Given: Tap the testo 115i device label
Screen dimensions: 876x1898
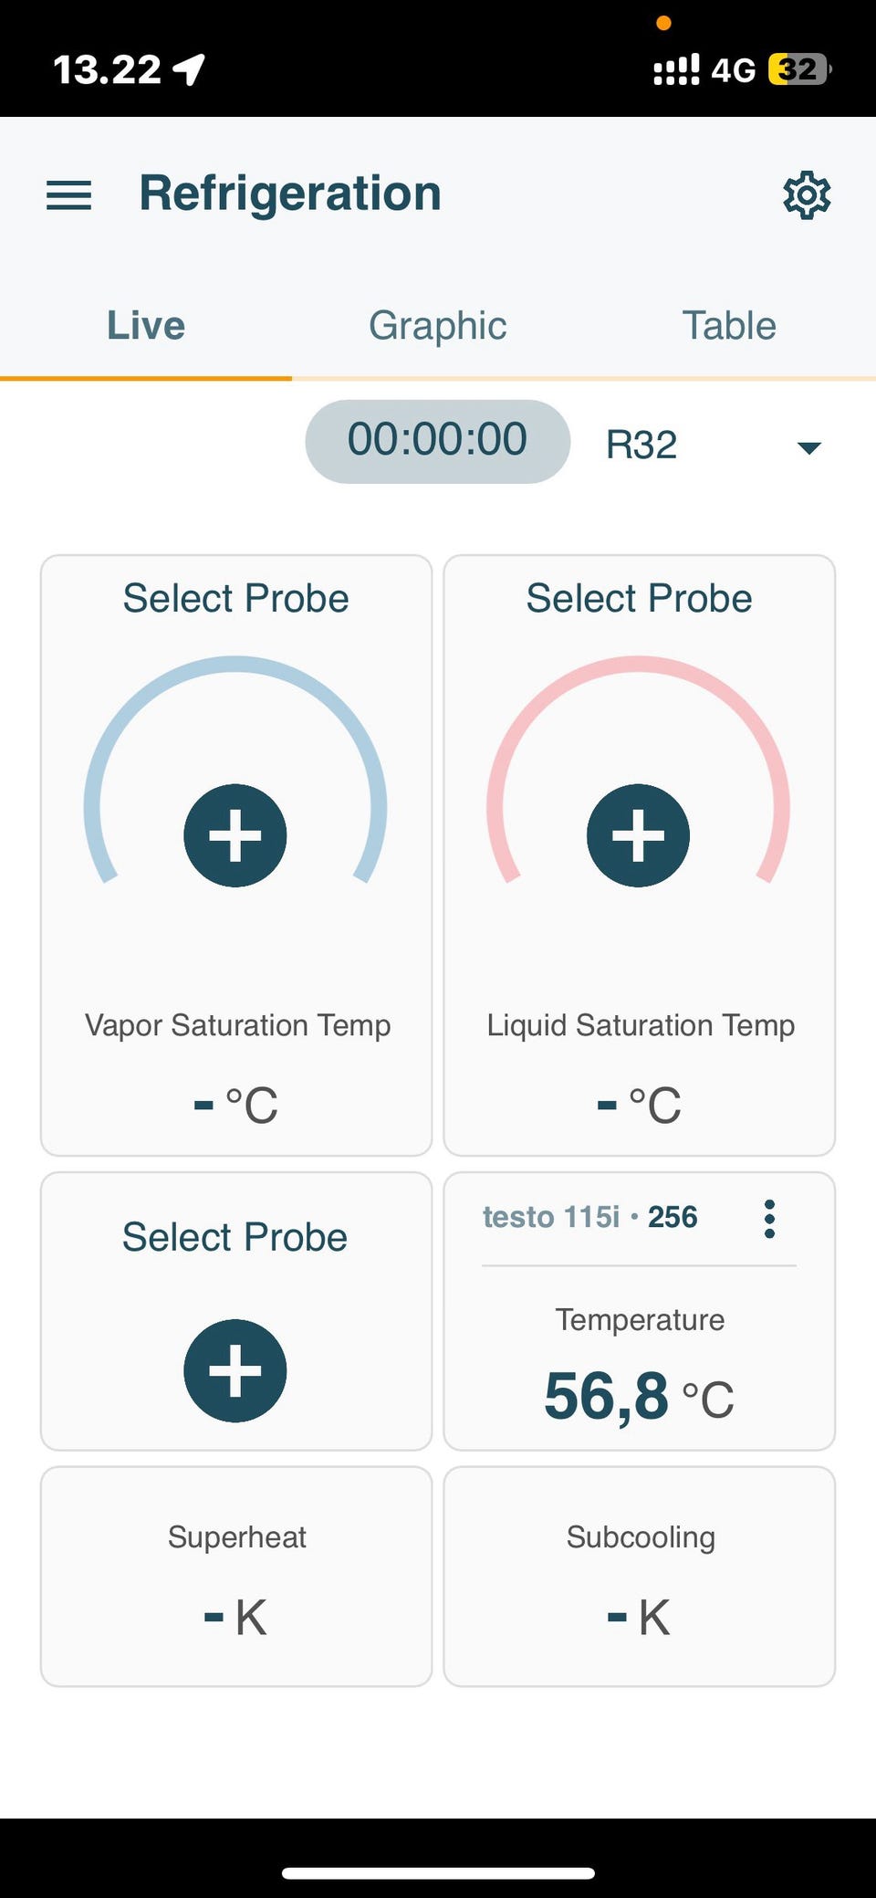Looking at the screenshot, I should tap(589, 1217).
